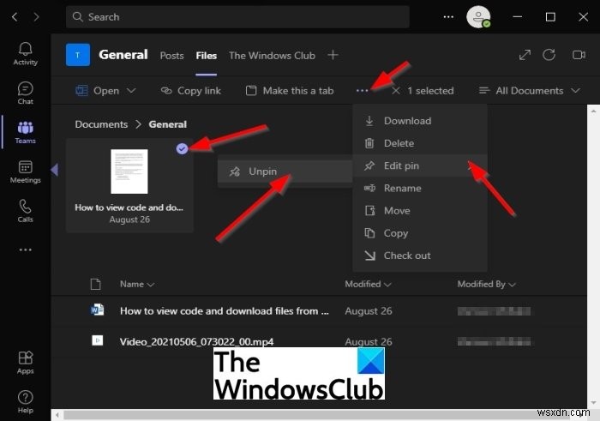
Task: Choose Download from the context menu
Action: pyautogui.click(x=420, y=121)
